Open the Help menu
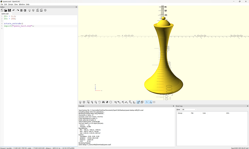 click(x=28, y=4)
